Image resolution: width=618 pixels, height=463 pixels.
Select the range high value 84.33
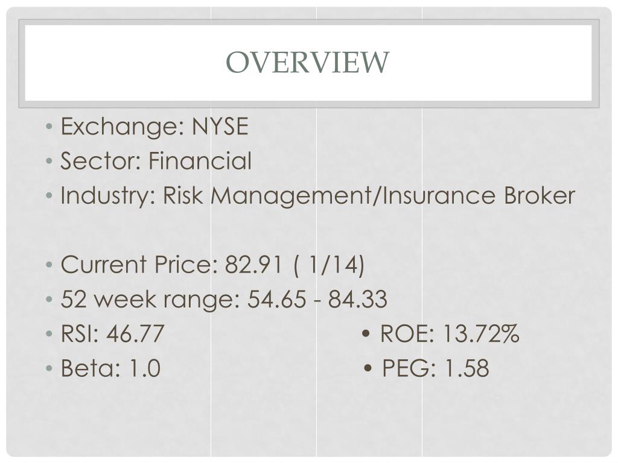[x=357, y=300]
